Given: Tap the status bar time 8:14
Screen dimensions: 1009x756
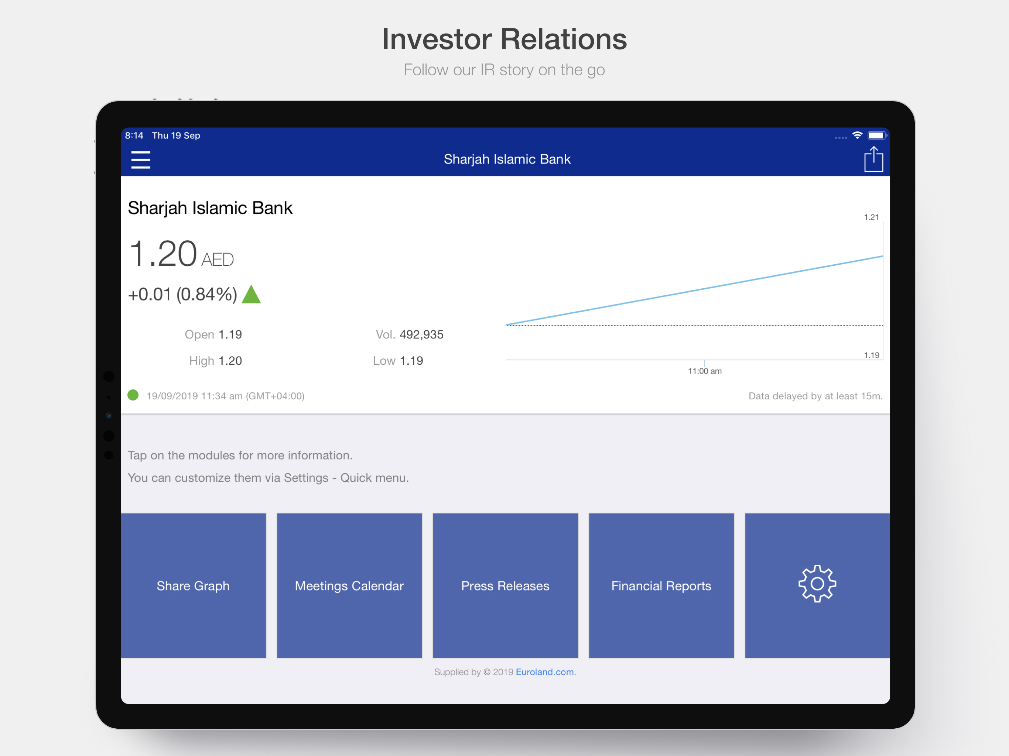Looking at the screenshot, I should coord(134,135).
